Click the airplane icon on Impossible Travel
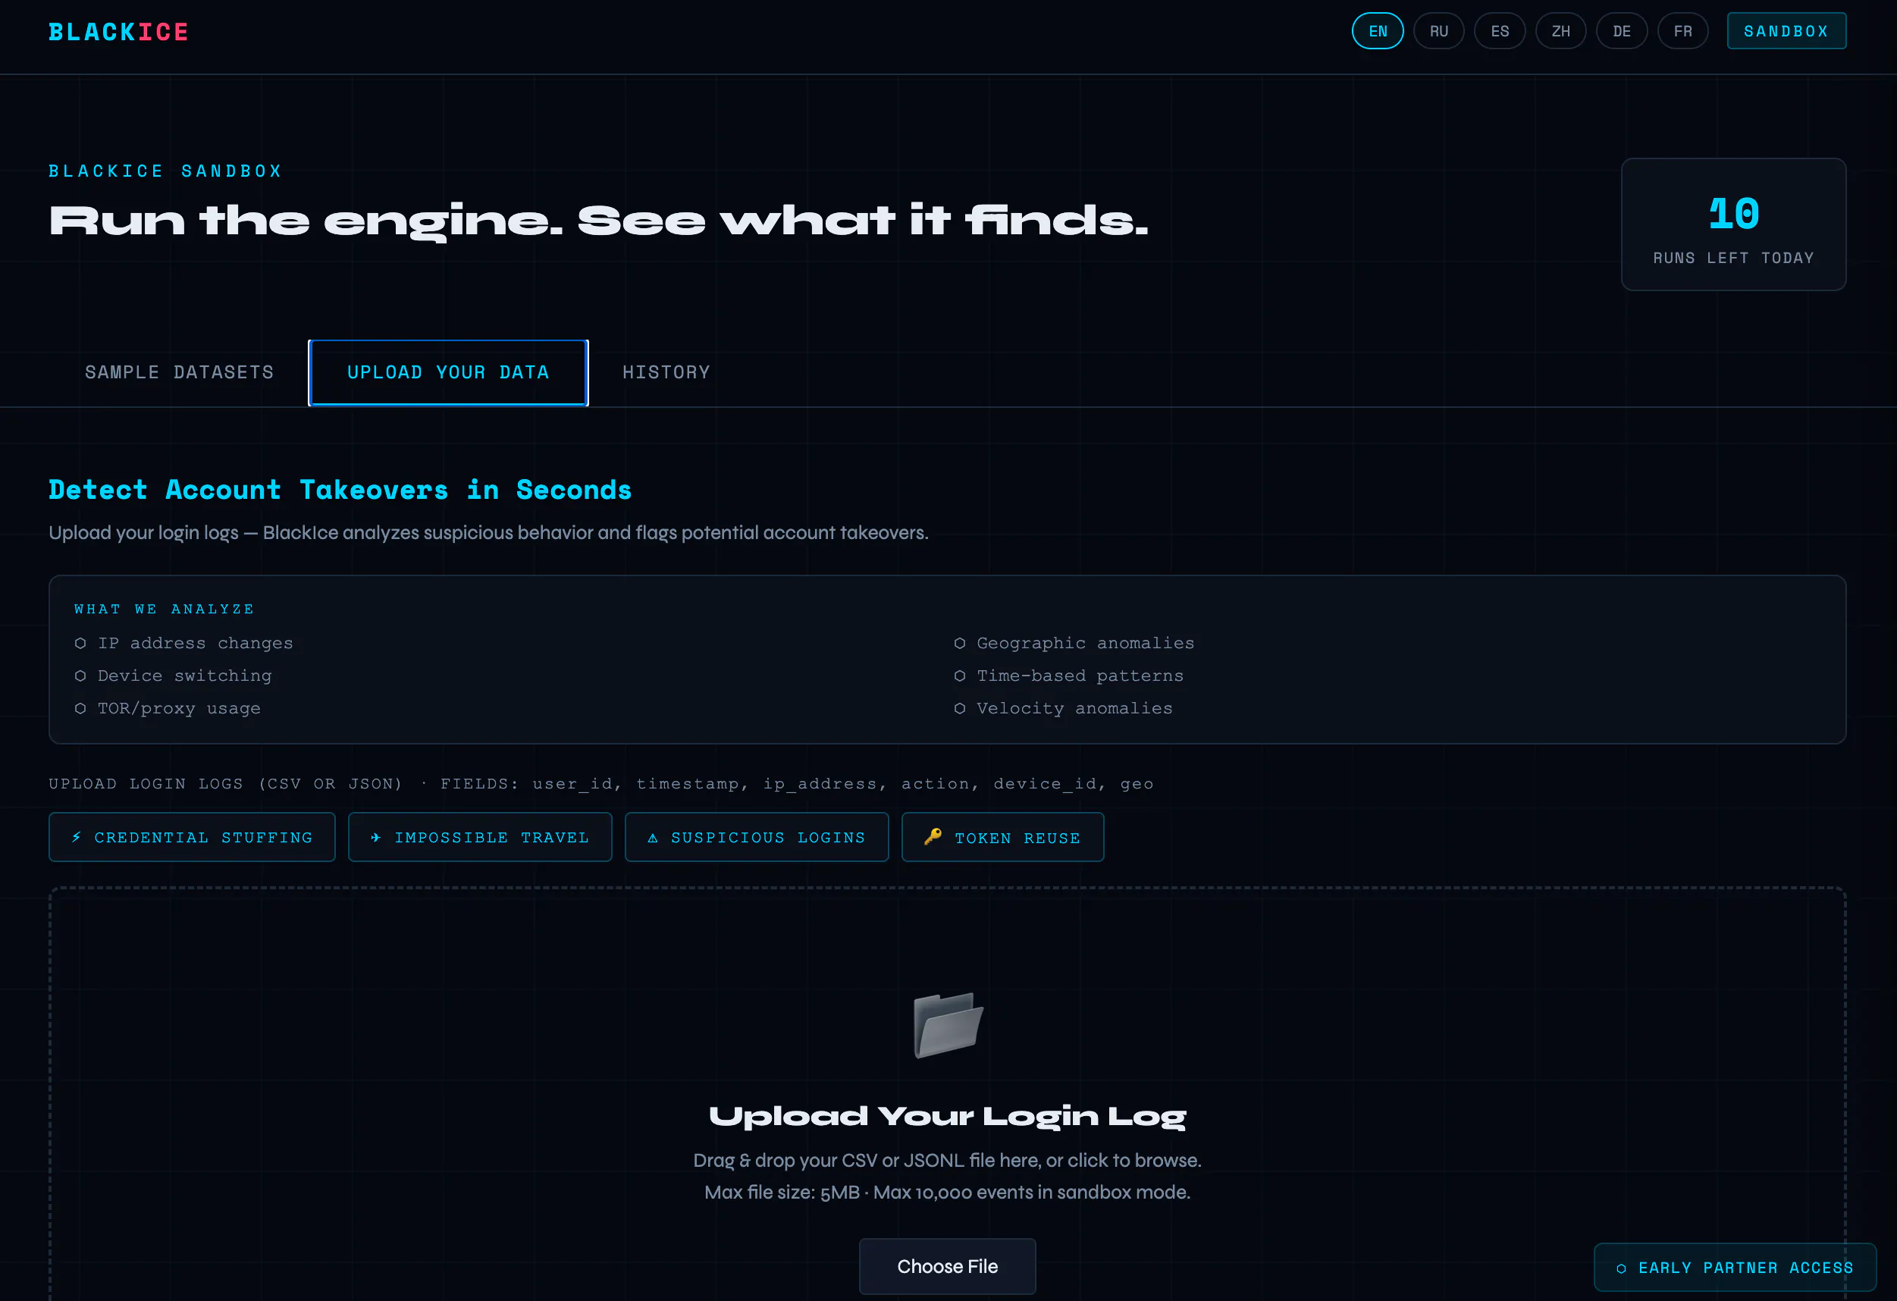1897x1301 pixels. 375,838
